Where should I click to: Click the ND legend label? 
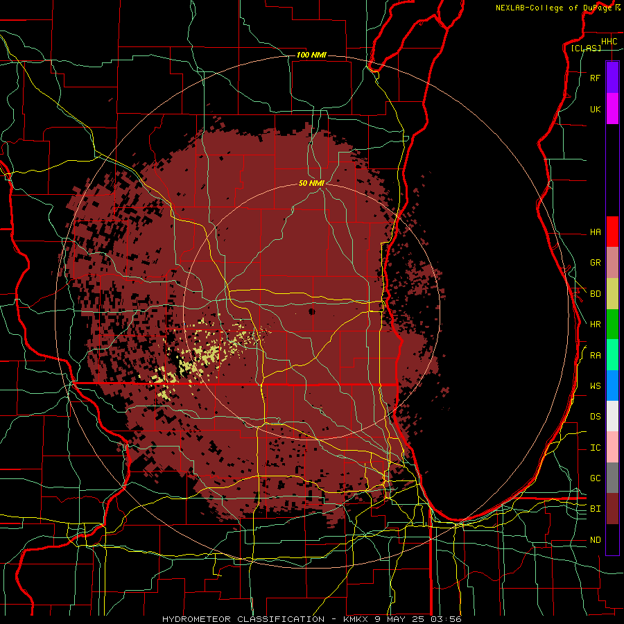coord(595,540)
